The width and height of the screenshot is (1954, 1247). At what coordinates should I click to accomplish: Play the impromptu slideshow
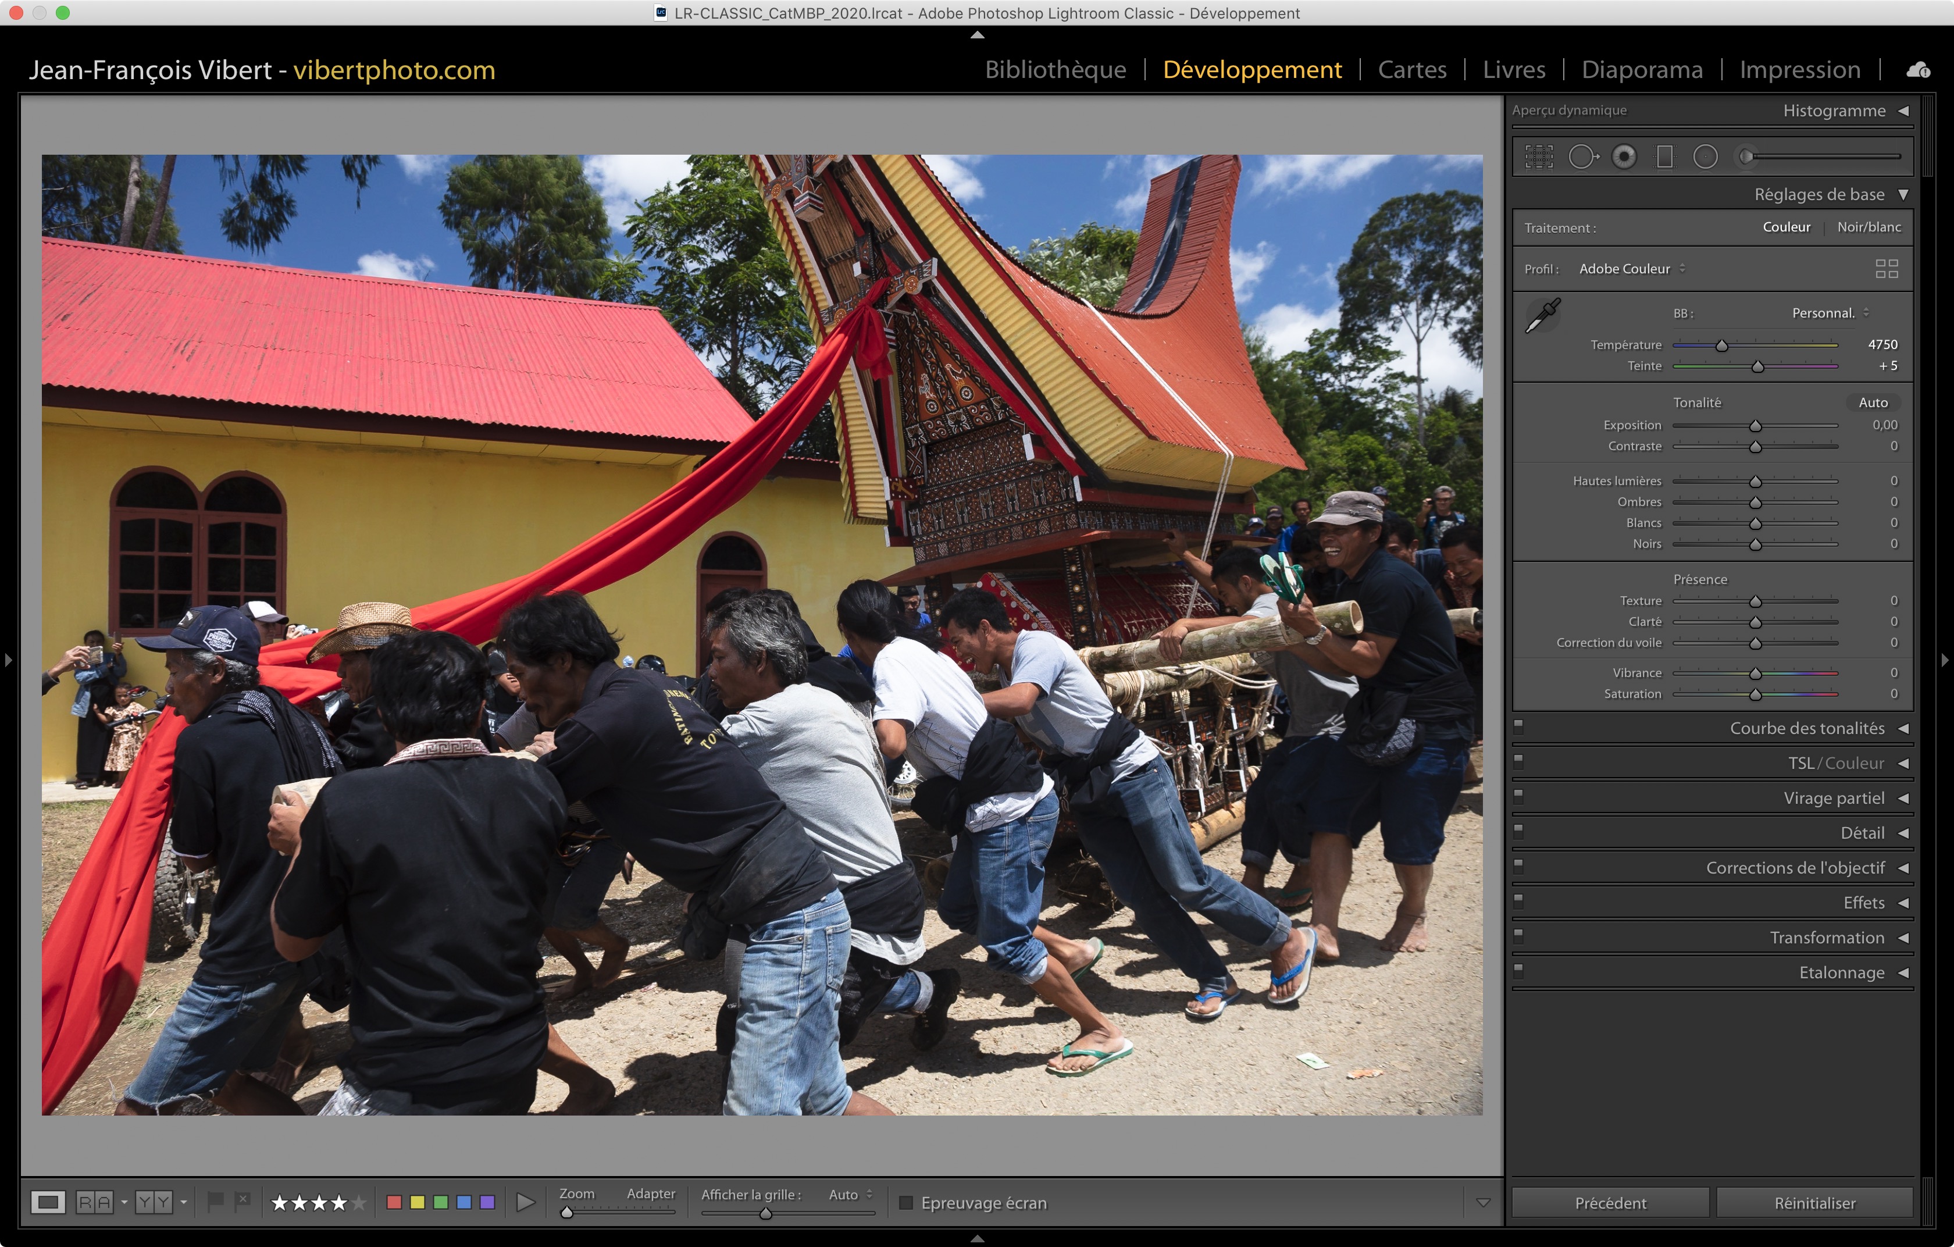[x=526, y=1202]
